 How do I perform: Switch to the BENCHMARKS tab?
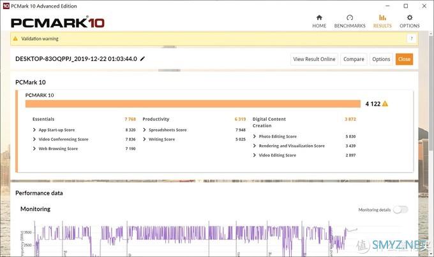point(350,22)
